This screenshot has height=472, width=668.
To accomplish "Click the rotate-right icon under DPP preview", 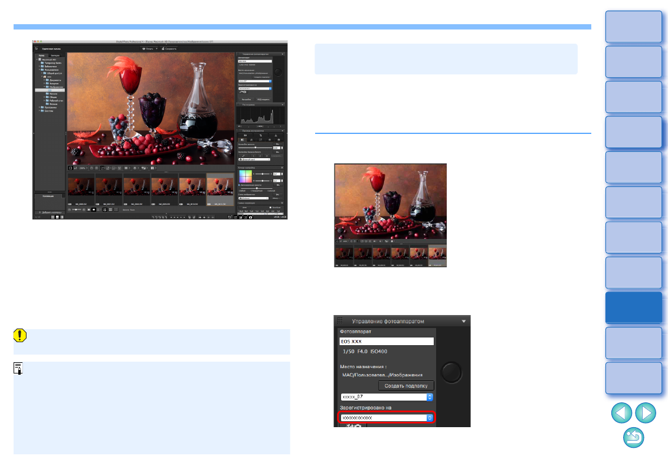I will (96, 168).
